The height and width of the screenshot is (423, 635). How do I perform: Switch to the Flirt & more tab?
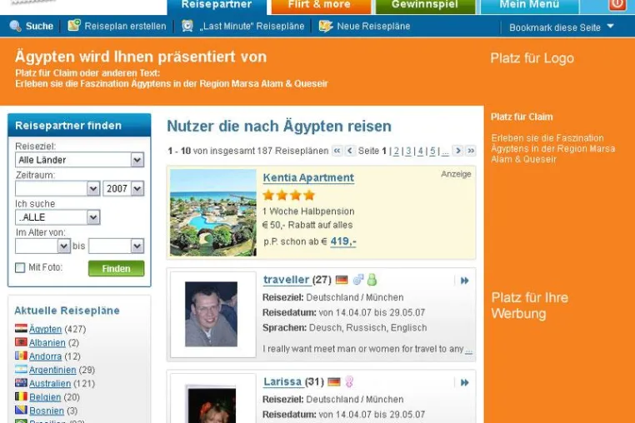[x=319, y=6]
